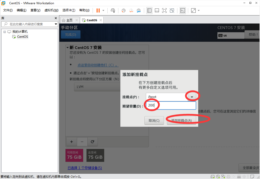Screen dimensions: 260x179
Task: Open the 已选择 1 个存储设备(S) link
Action: click(85, 168)
